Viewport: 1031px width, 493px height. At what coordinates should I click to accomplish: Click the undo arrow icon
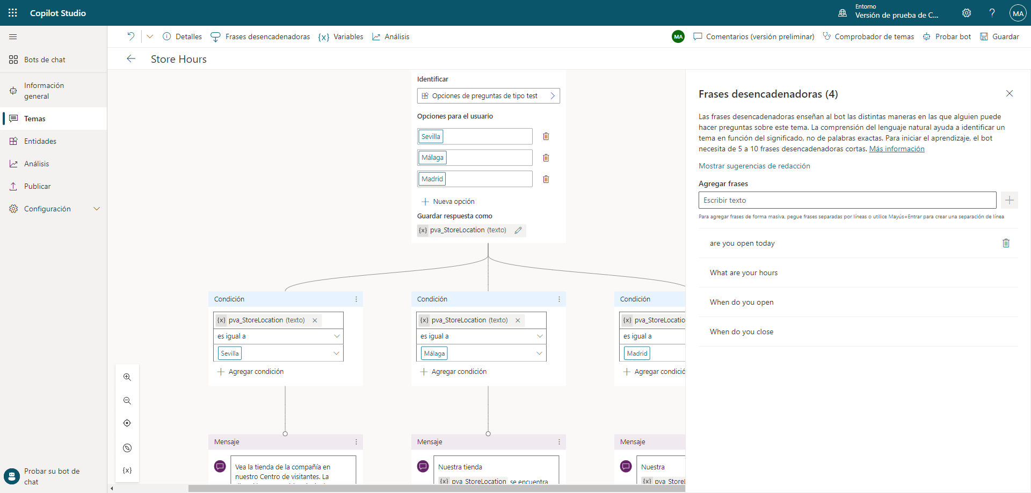pyautogui.click(x=130, y=36)
